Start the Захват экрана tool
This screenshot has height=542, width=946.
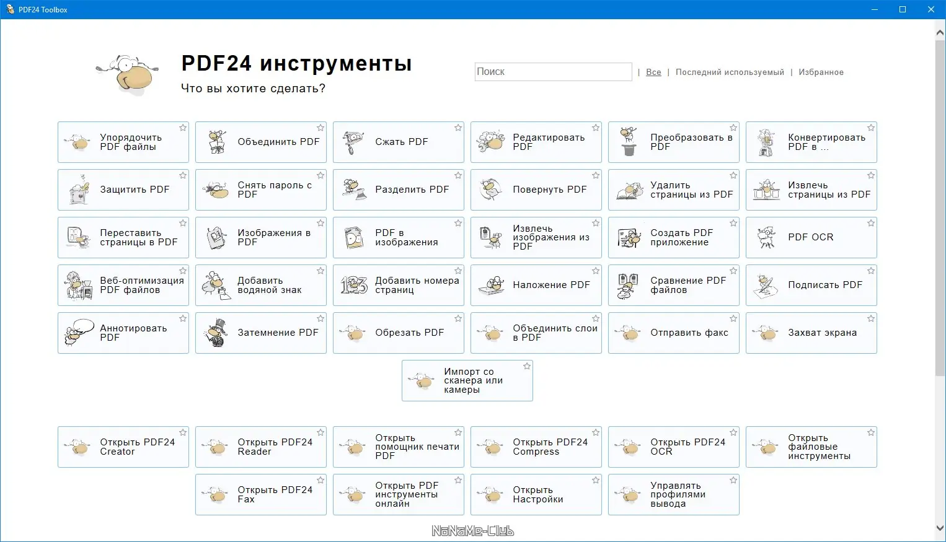coord(811,333)
